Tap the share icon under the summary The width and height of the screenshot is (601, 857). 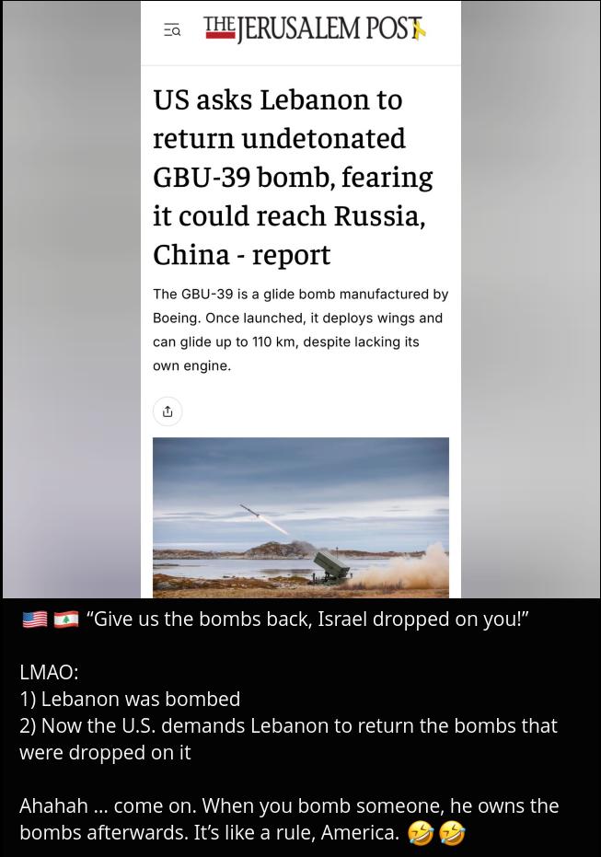click(168, 411)
